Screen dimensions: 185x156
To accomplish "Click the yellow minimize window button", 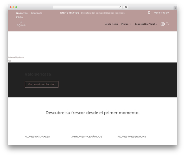I will pyautogui.click(x=13, y=7).
